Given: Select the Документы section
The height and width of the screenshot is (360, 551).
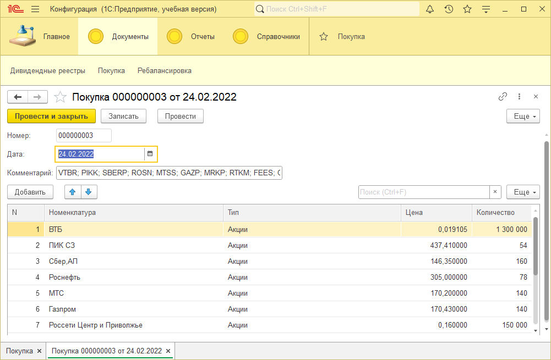Looking at the screenshot, I should [118, 36].
